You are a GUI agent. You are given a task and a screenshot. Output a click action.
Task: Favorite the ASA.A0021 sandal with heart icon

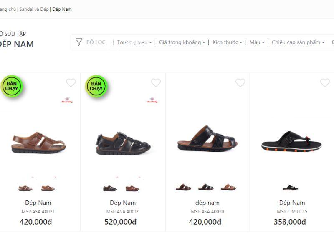71,83
